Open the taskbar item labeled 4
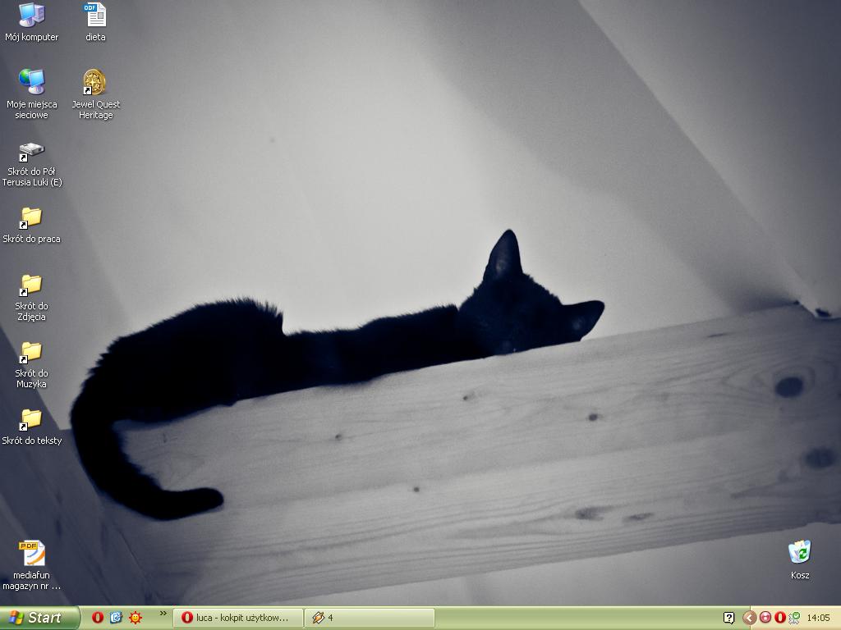The width and height of the screenshot is (841, 630). click(x=369, y=618)
